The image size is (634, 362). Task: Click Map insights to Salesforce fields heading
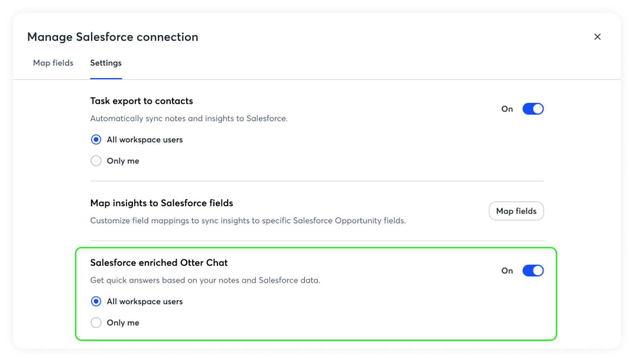162,203
